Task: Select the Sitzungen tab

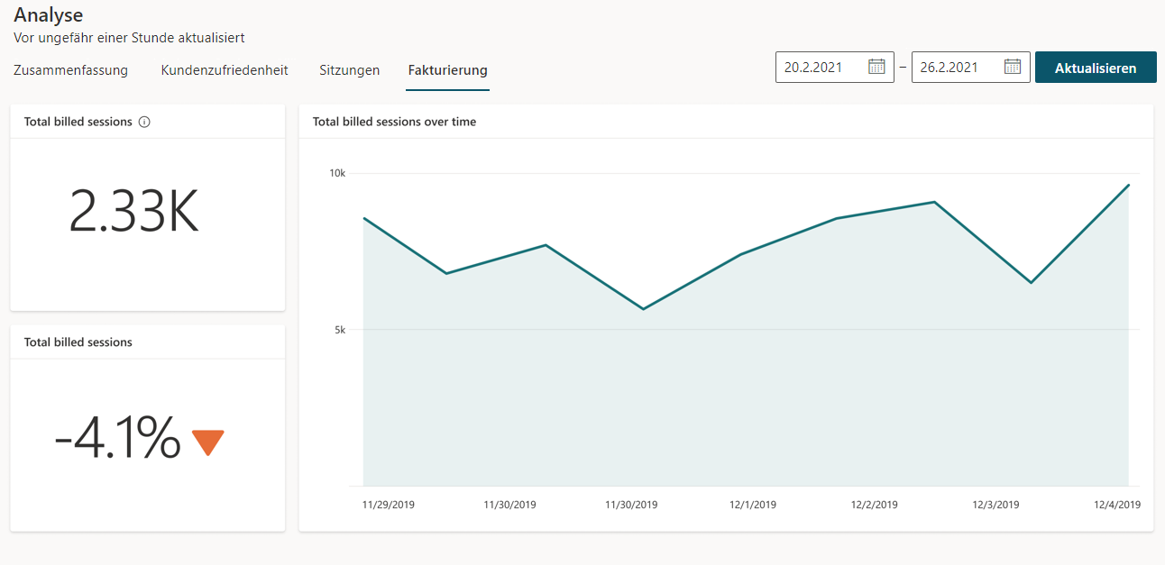Action: click(349, 70)
